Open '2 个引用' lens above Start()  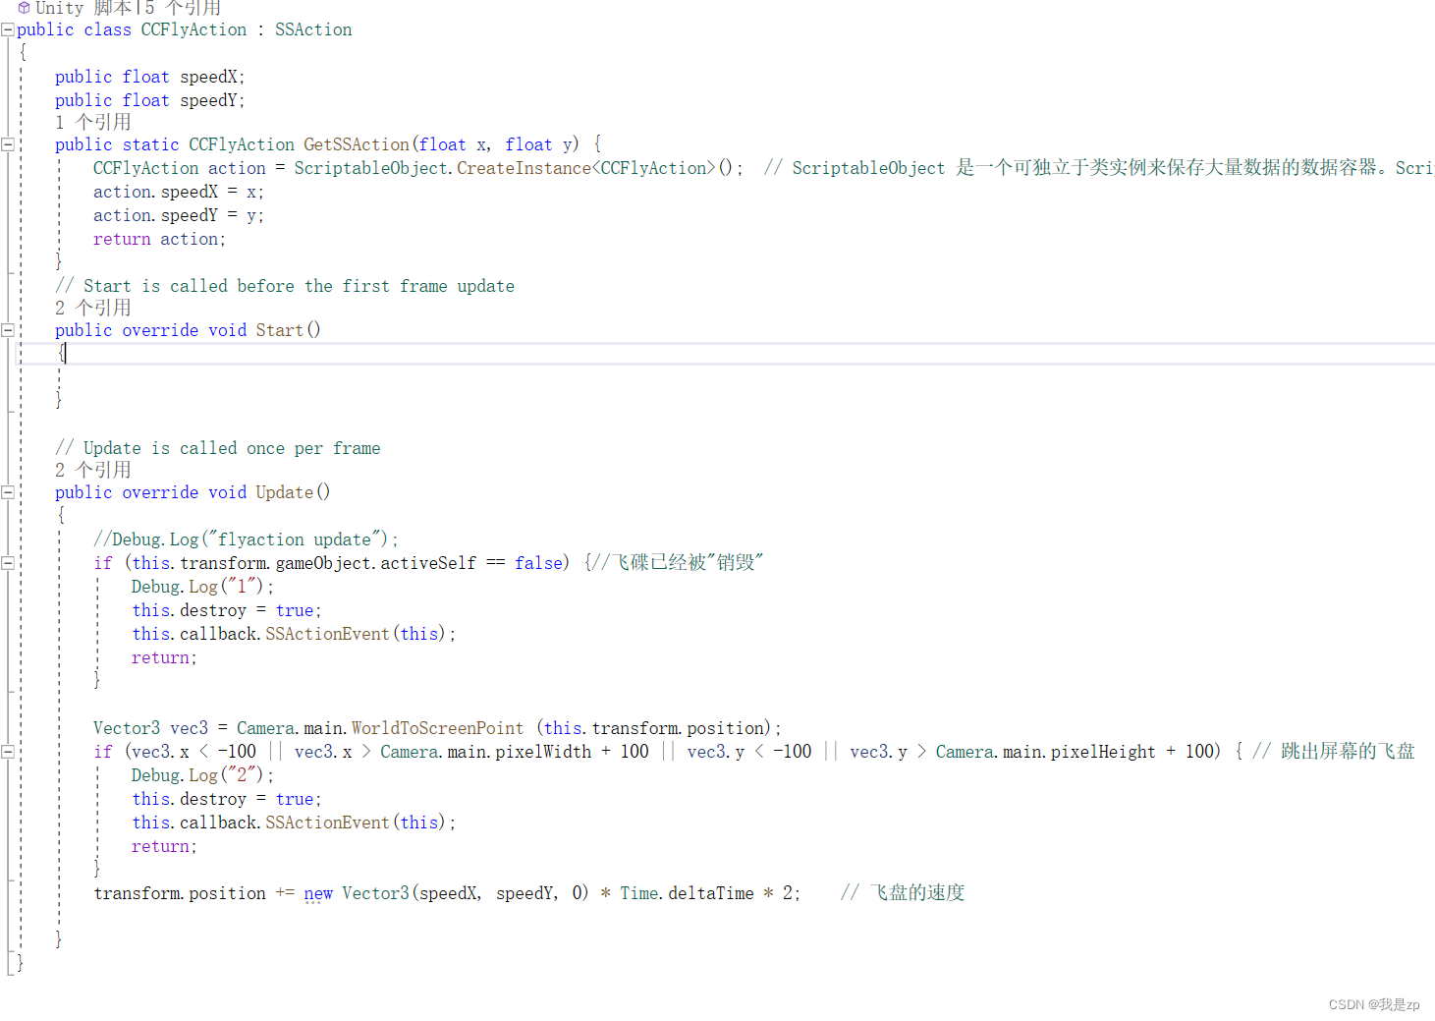coord(92,308)
